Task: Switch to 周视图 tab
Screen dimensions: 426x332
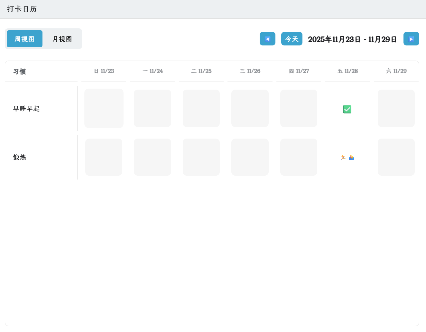Action: 24,39
